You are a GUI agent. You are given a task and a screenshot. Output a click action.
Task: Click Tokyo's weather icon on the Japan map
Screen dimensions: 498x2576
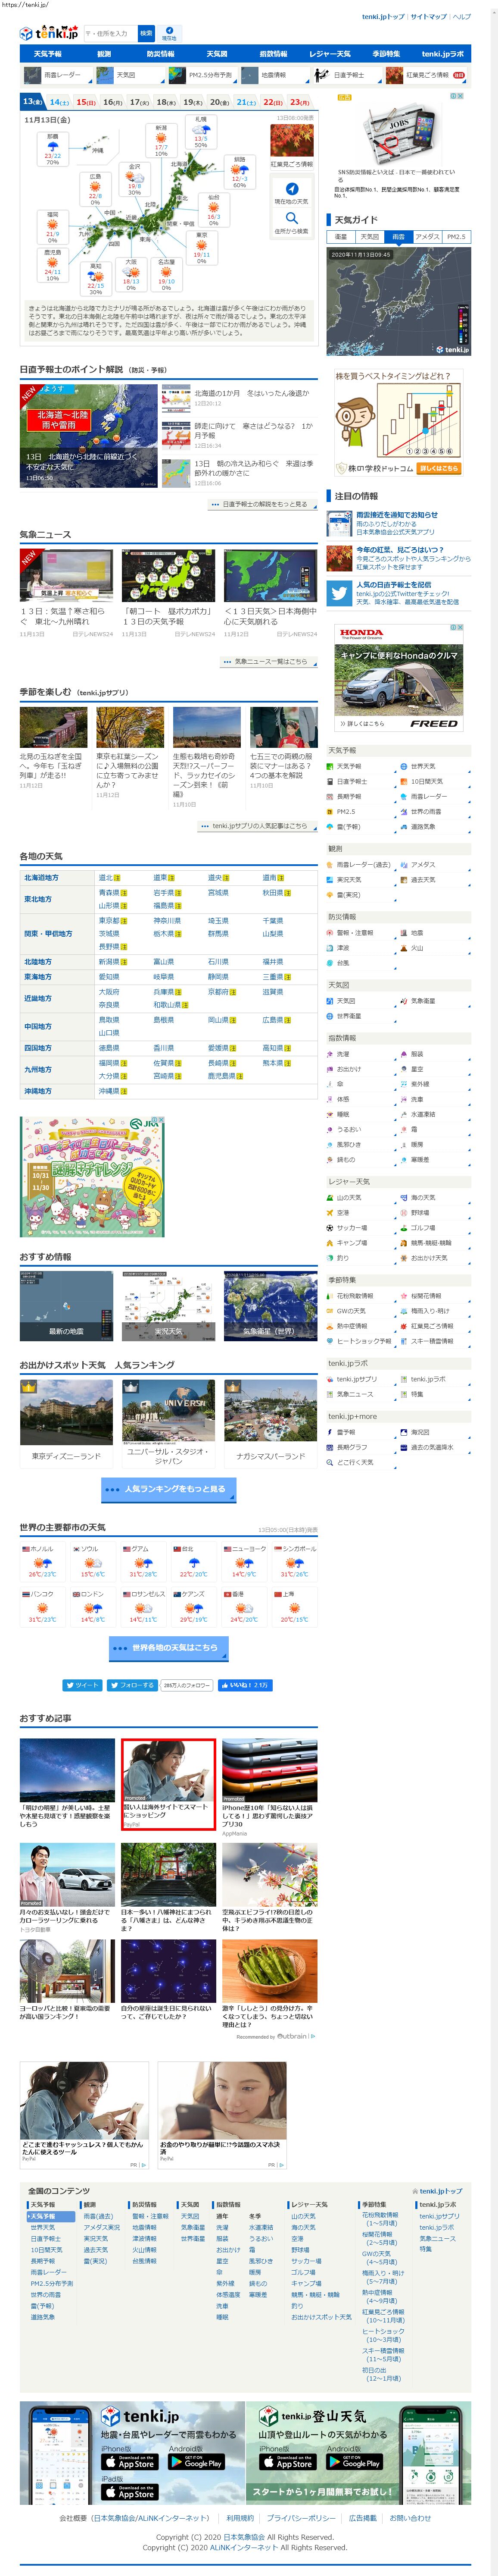tap(201, 245)
